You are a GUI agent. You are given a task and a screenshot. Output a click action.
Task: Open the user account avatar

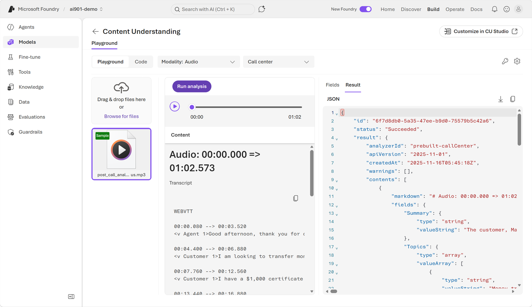click(x=518, y=9)
